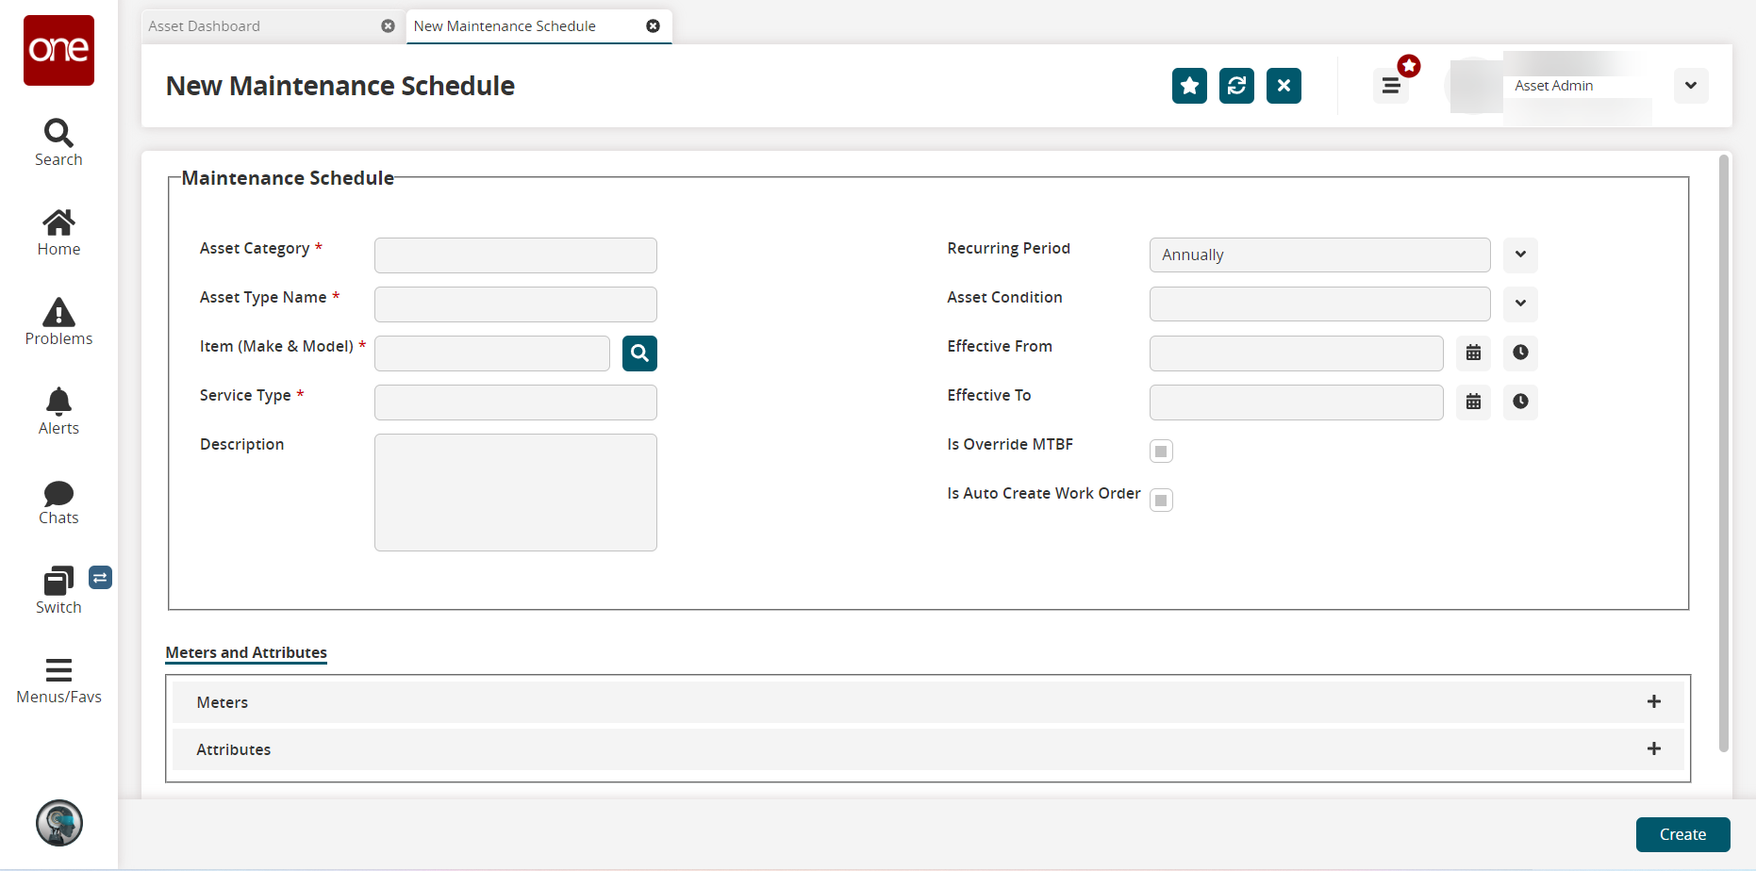Focus the Service Type field

pos(516,403)
